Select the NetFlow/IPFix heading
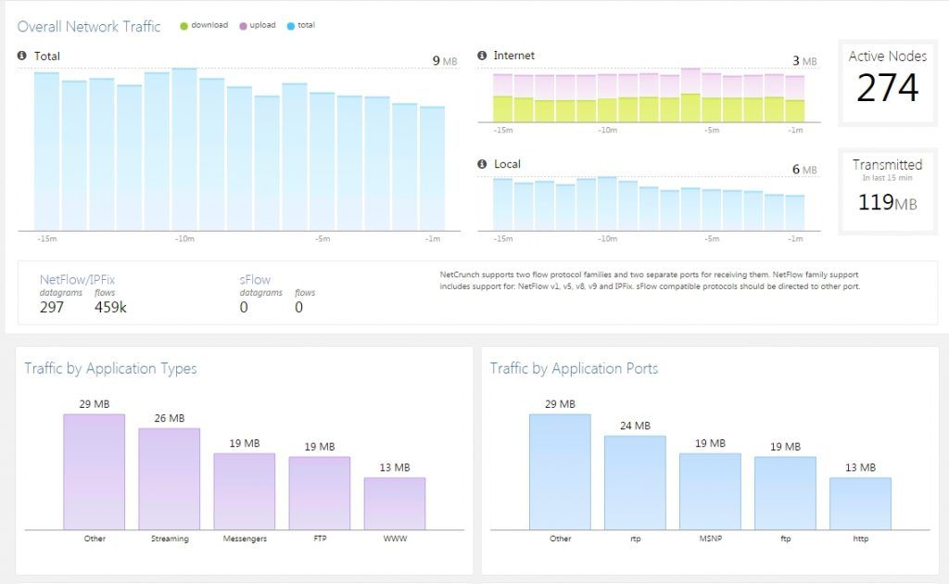 77,280
